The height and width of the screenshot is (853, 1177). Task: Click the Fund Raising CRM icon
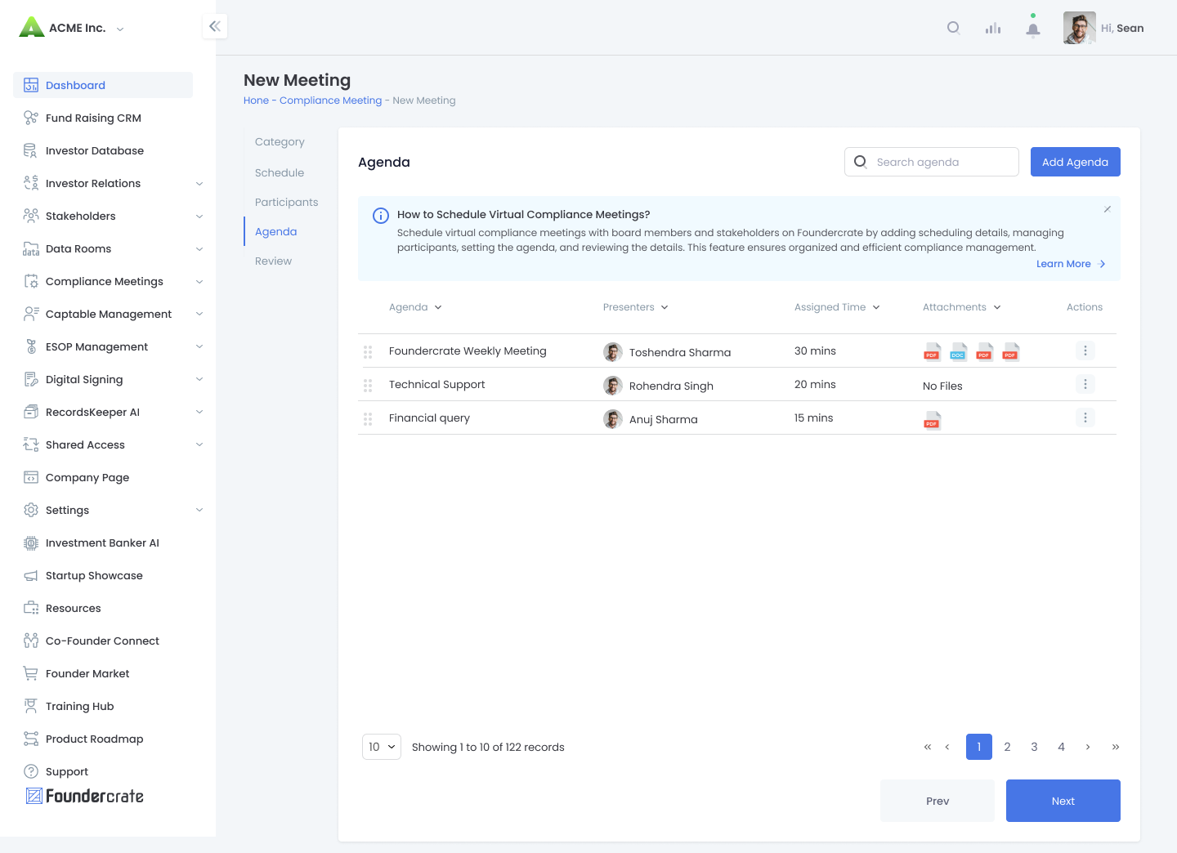pos(31,118)
